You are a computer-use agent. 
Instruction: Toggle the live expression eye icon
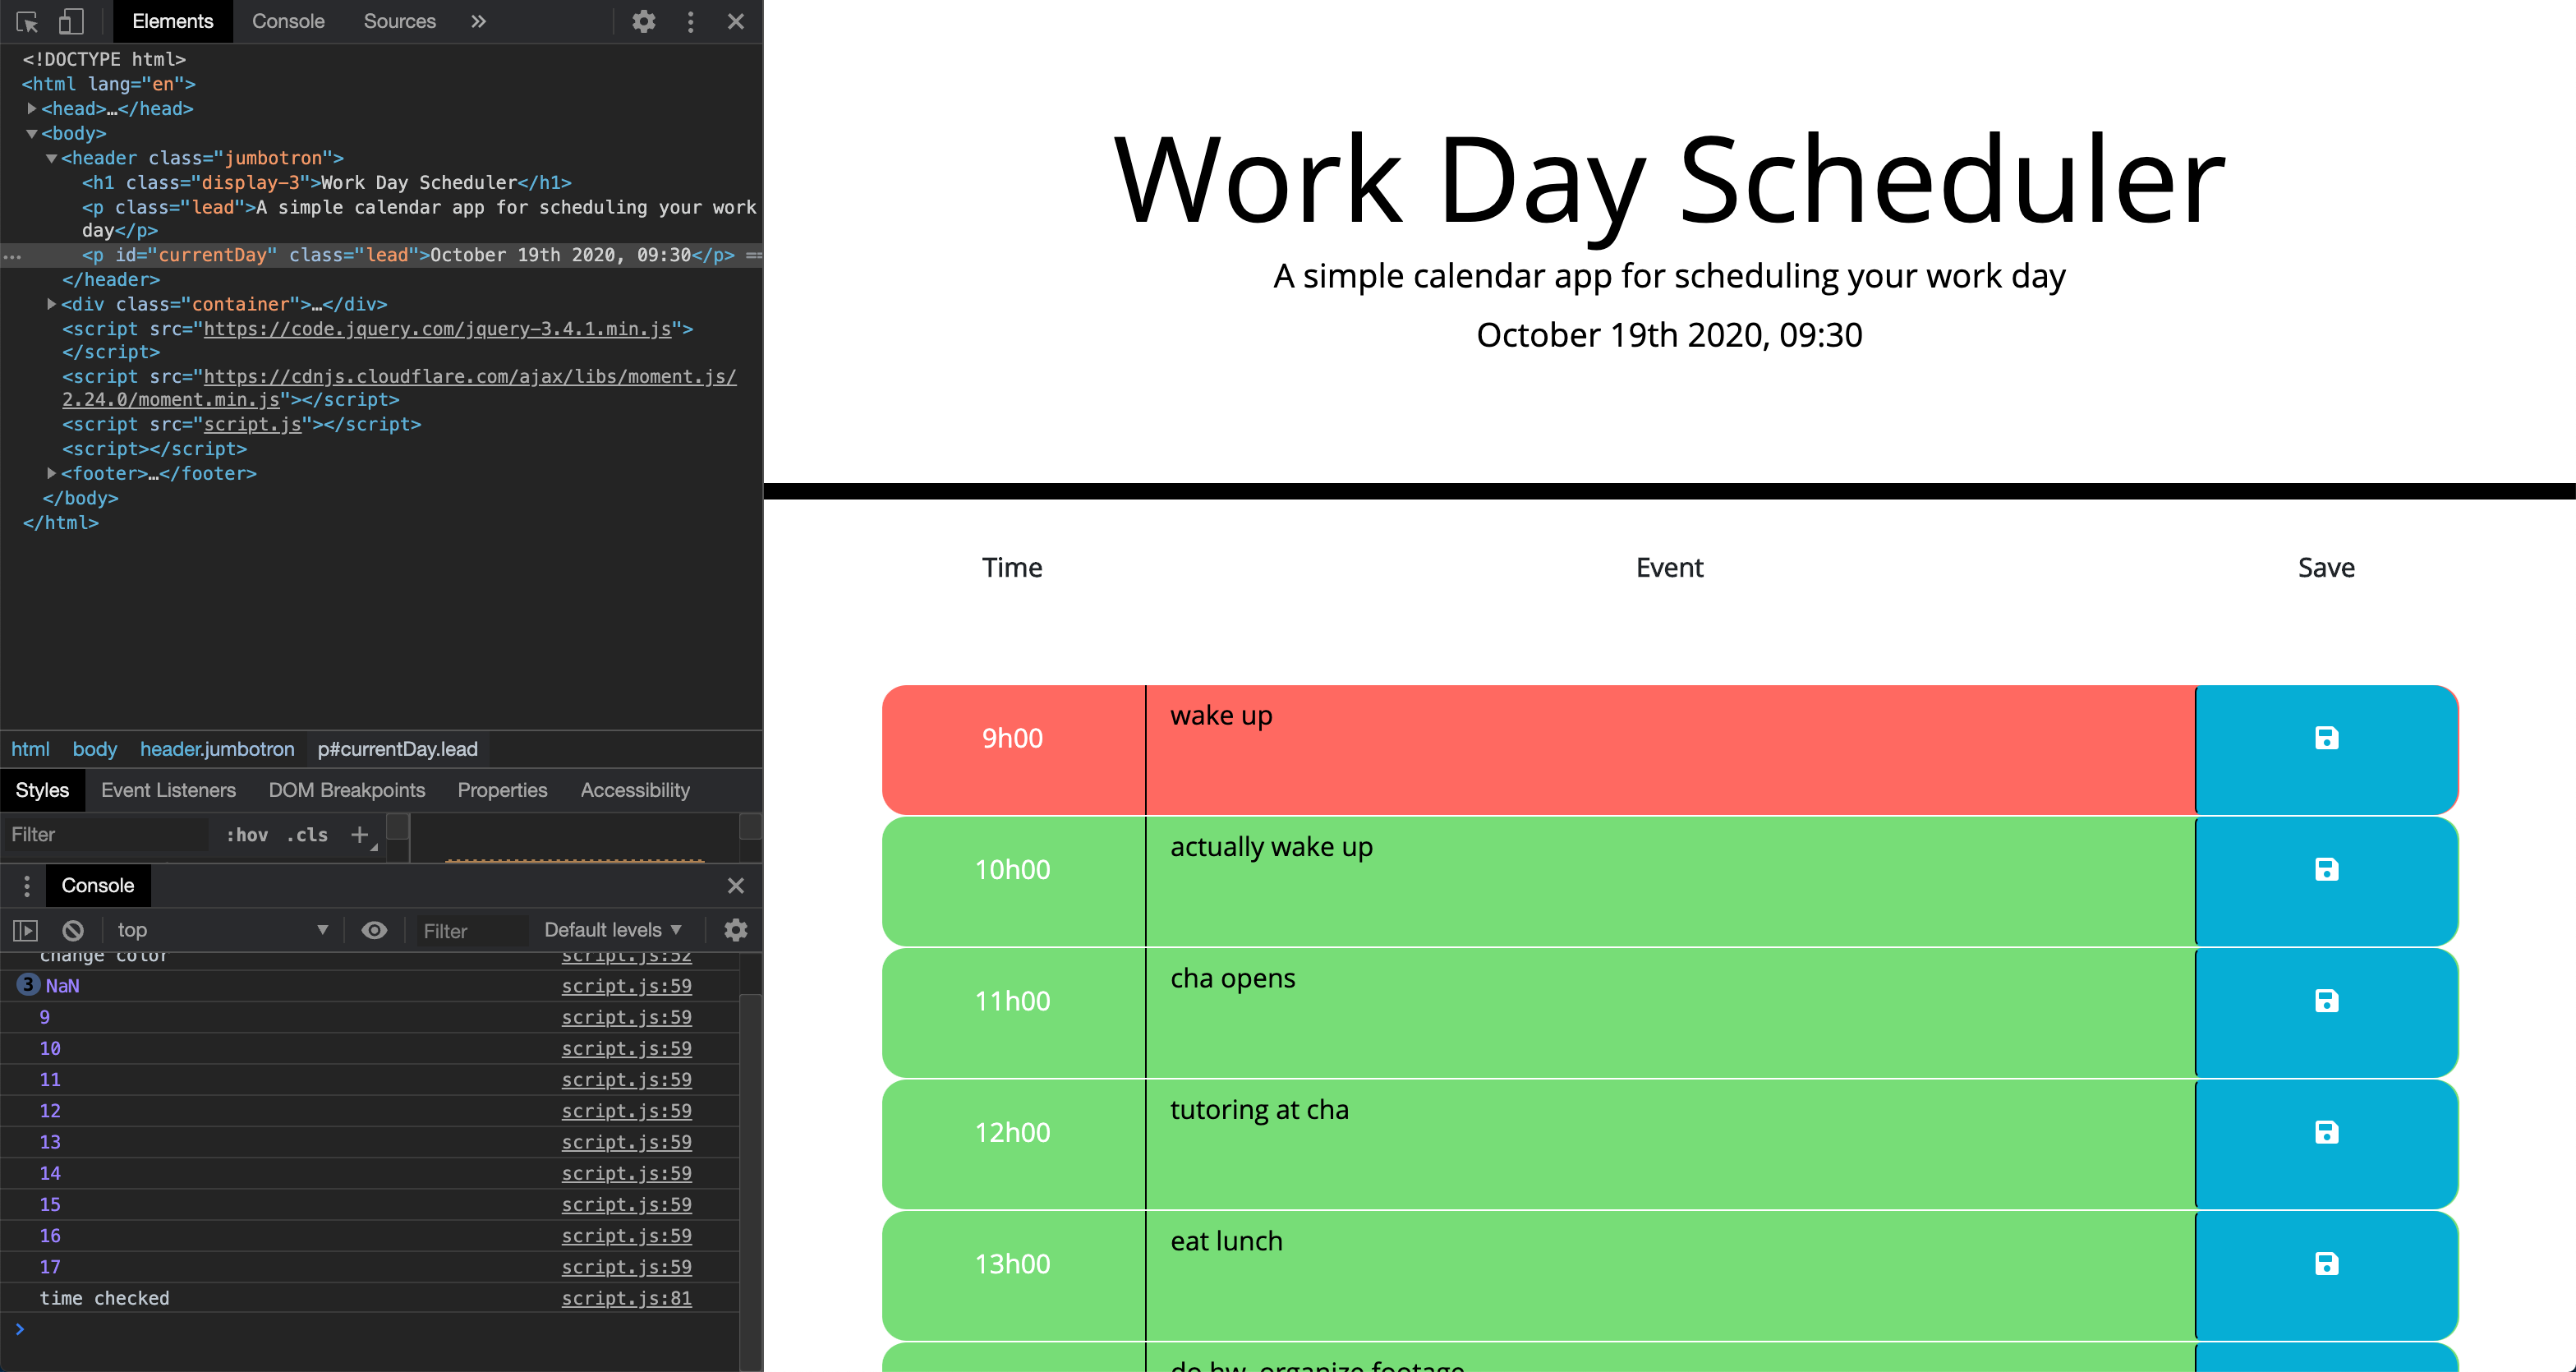374,930
